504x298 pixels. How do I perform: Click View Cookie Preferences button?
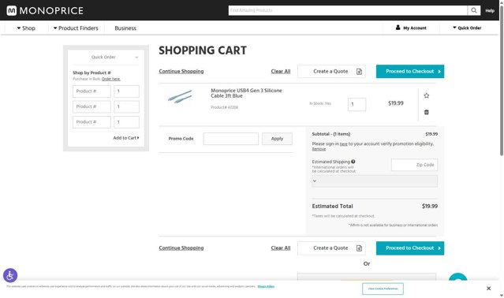(383, 289)
